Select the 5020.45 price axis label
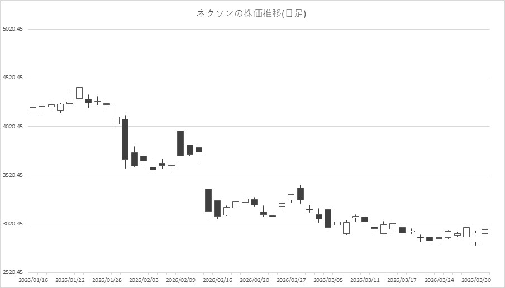Screen dimensions: 505x288 click(x=12, y=29)
